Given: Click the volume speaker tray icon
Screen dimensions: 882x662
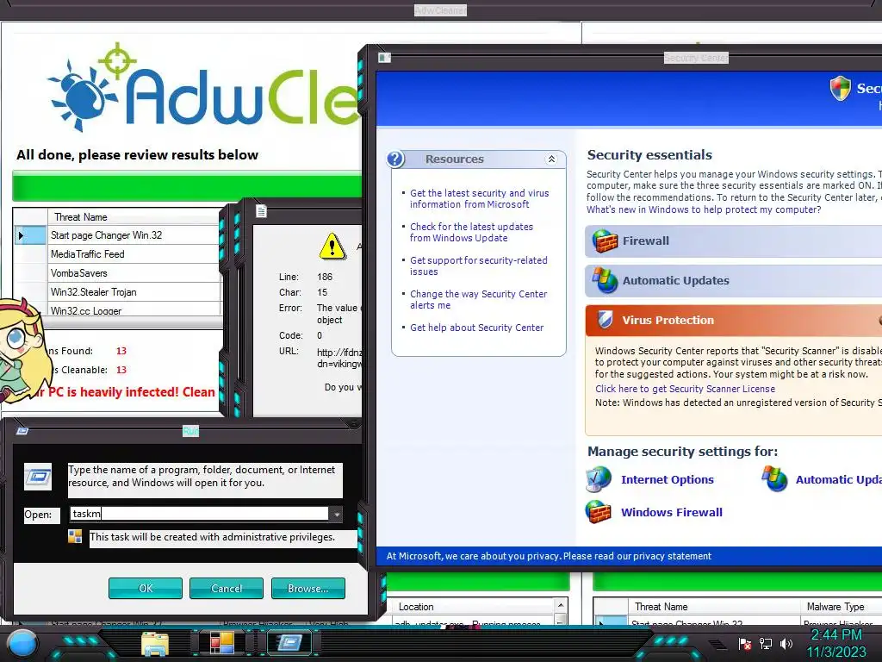Looking at the screenshot, I should pos(786,643).
